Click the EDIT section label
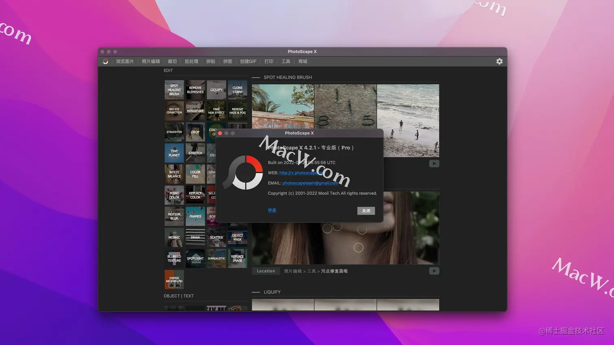614x345 pixels. [168, 71]
